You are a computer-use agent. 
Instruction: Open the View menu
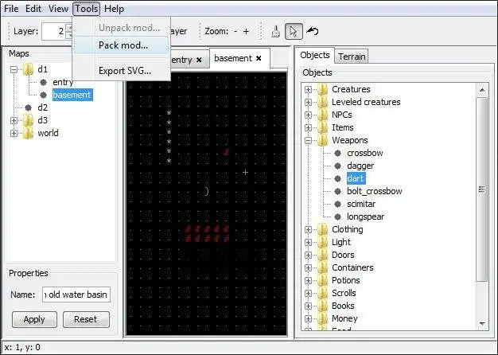coord(58,9)
